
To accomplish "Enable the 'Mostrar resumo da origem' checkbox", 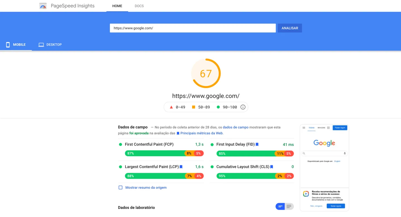I will coord(121,188).
